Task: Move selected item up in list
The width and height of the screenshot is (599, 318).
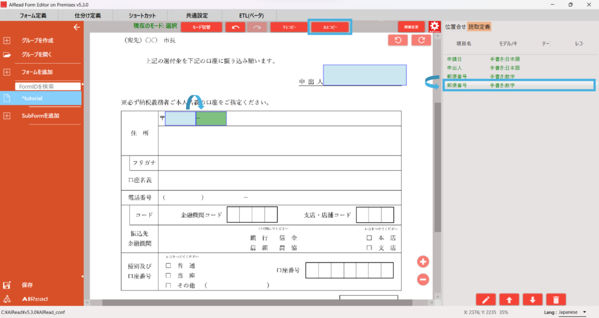Action: click(x=509, y=299)
